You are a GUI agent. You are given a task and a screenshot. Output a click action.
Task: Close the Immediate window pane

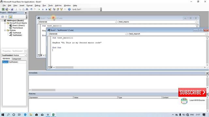(x=207, y=73)
